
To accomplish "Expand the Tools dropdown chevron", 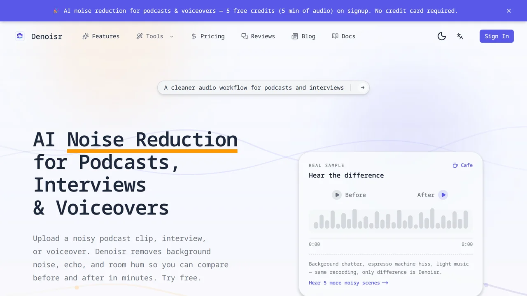I will 172,36.
